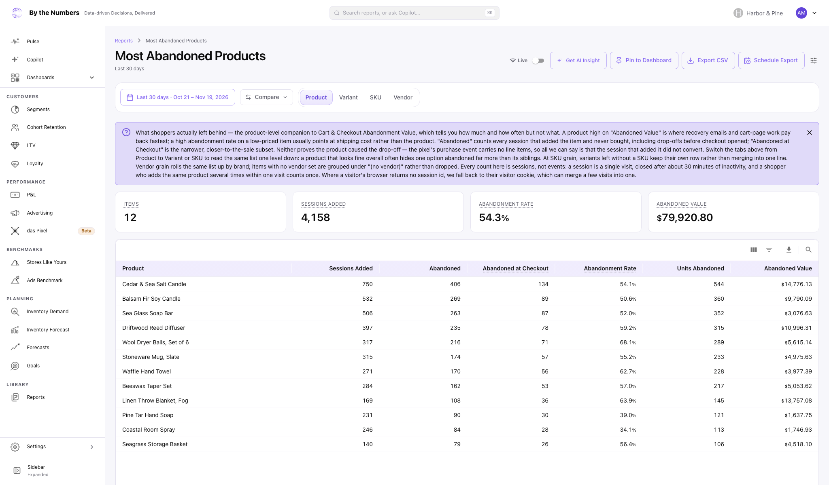Open the Copilot sparkle icon

[x=15, y=59]
